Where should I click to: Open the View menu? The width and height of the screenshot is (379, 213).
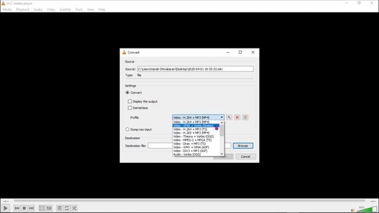tap(91, 9)
